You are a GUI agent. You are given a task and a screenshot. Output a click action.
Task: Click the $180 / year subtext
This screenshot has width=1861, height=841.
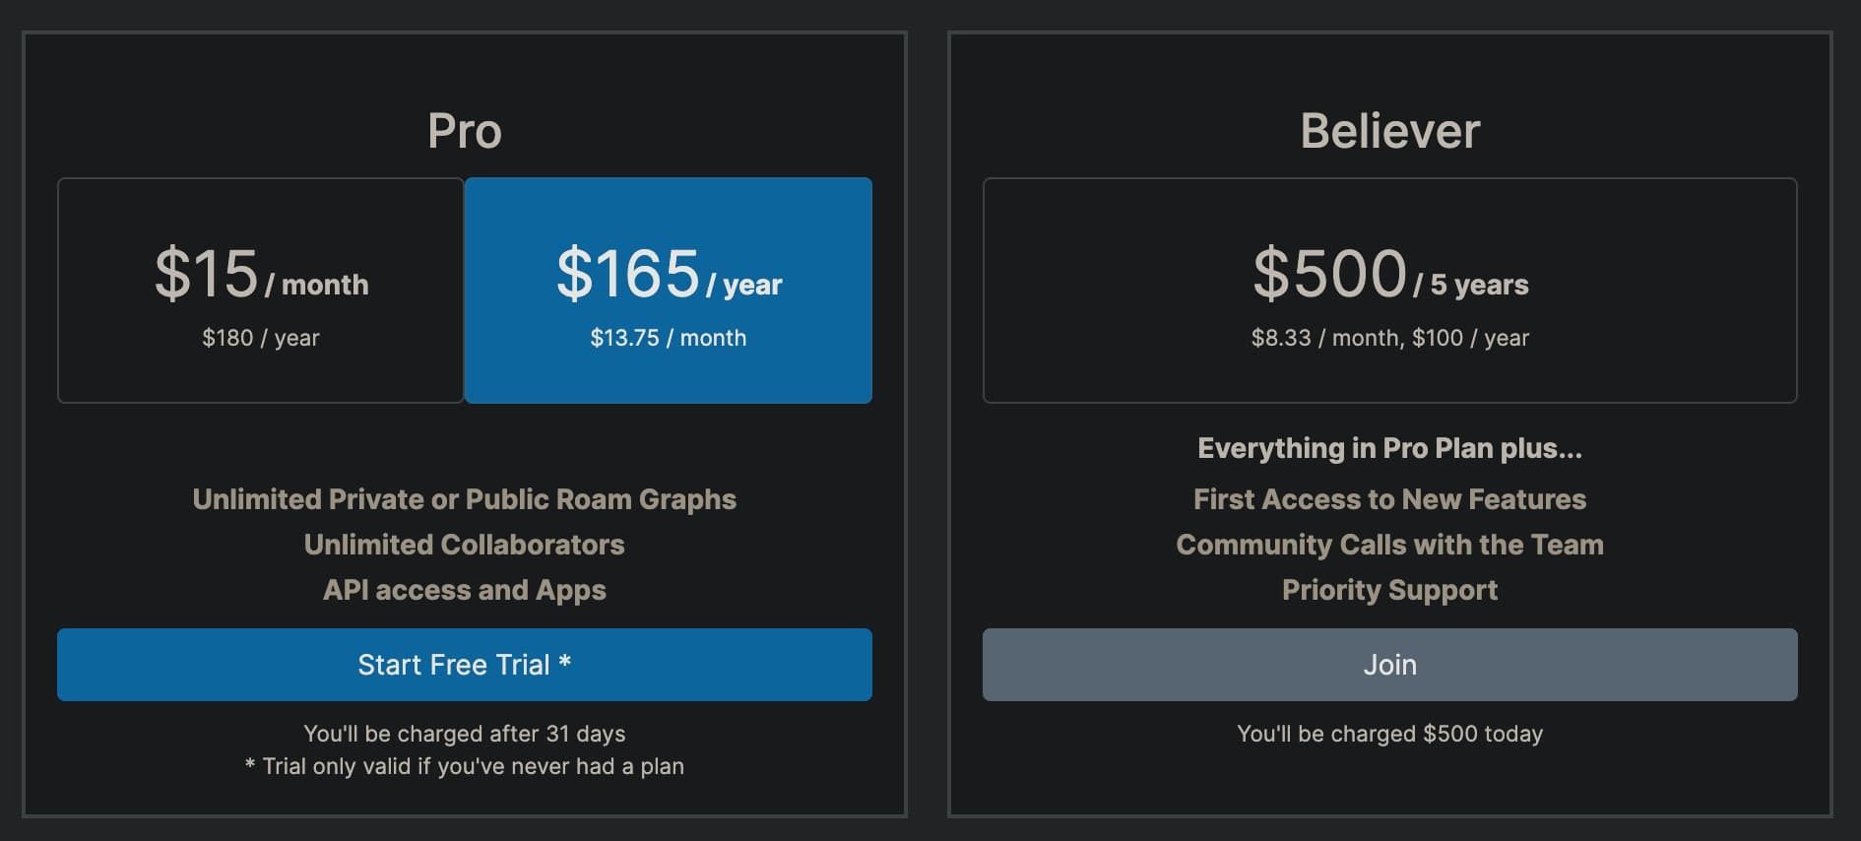260,338
